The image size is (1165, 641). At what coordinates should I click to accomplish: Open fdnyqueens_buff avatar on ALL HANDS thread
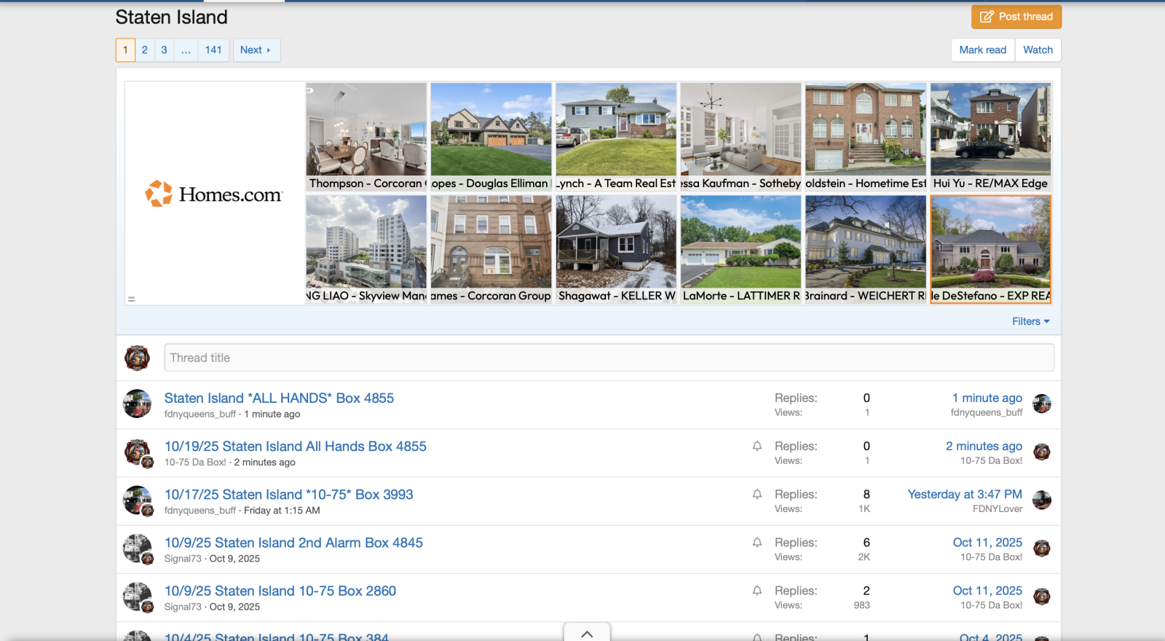[137, 404]
